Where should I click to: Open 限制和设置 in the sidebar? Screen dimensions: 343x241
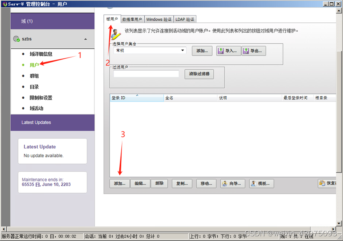click(41, 98)
